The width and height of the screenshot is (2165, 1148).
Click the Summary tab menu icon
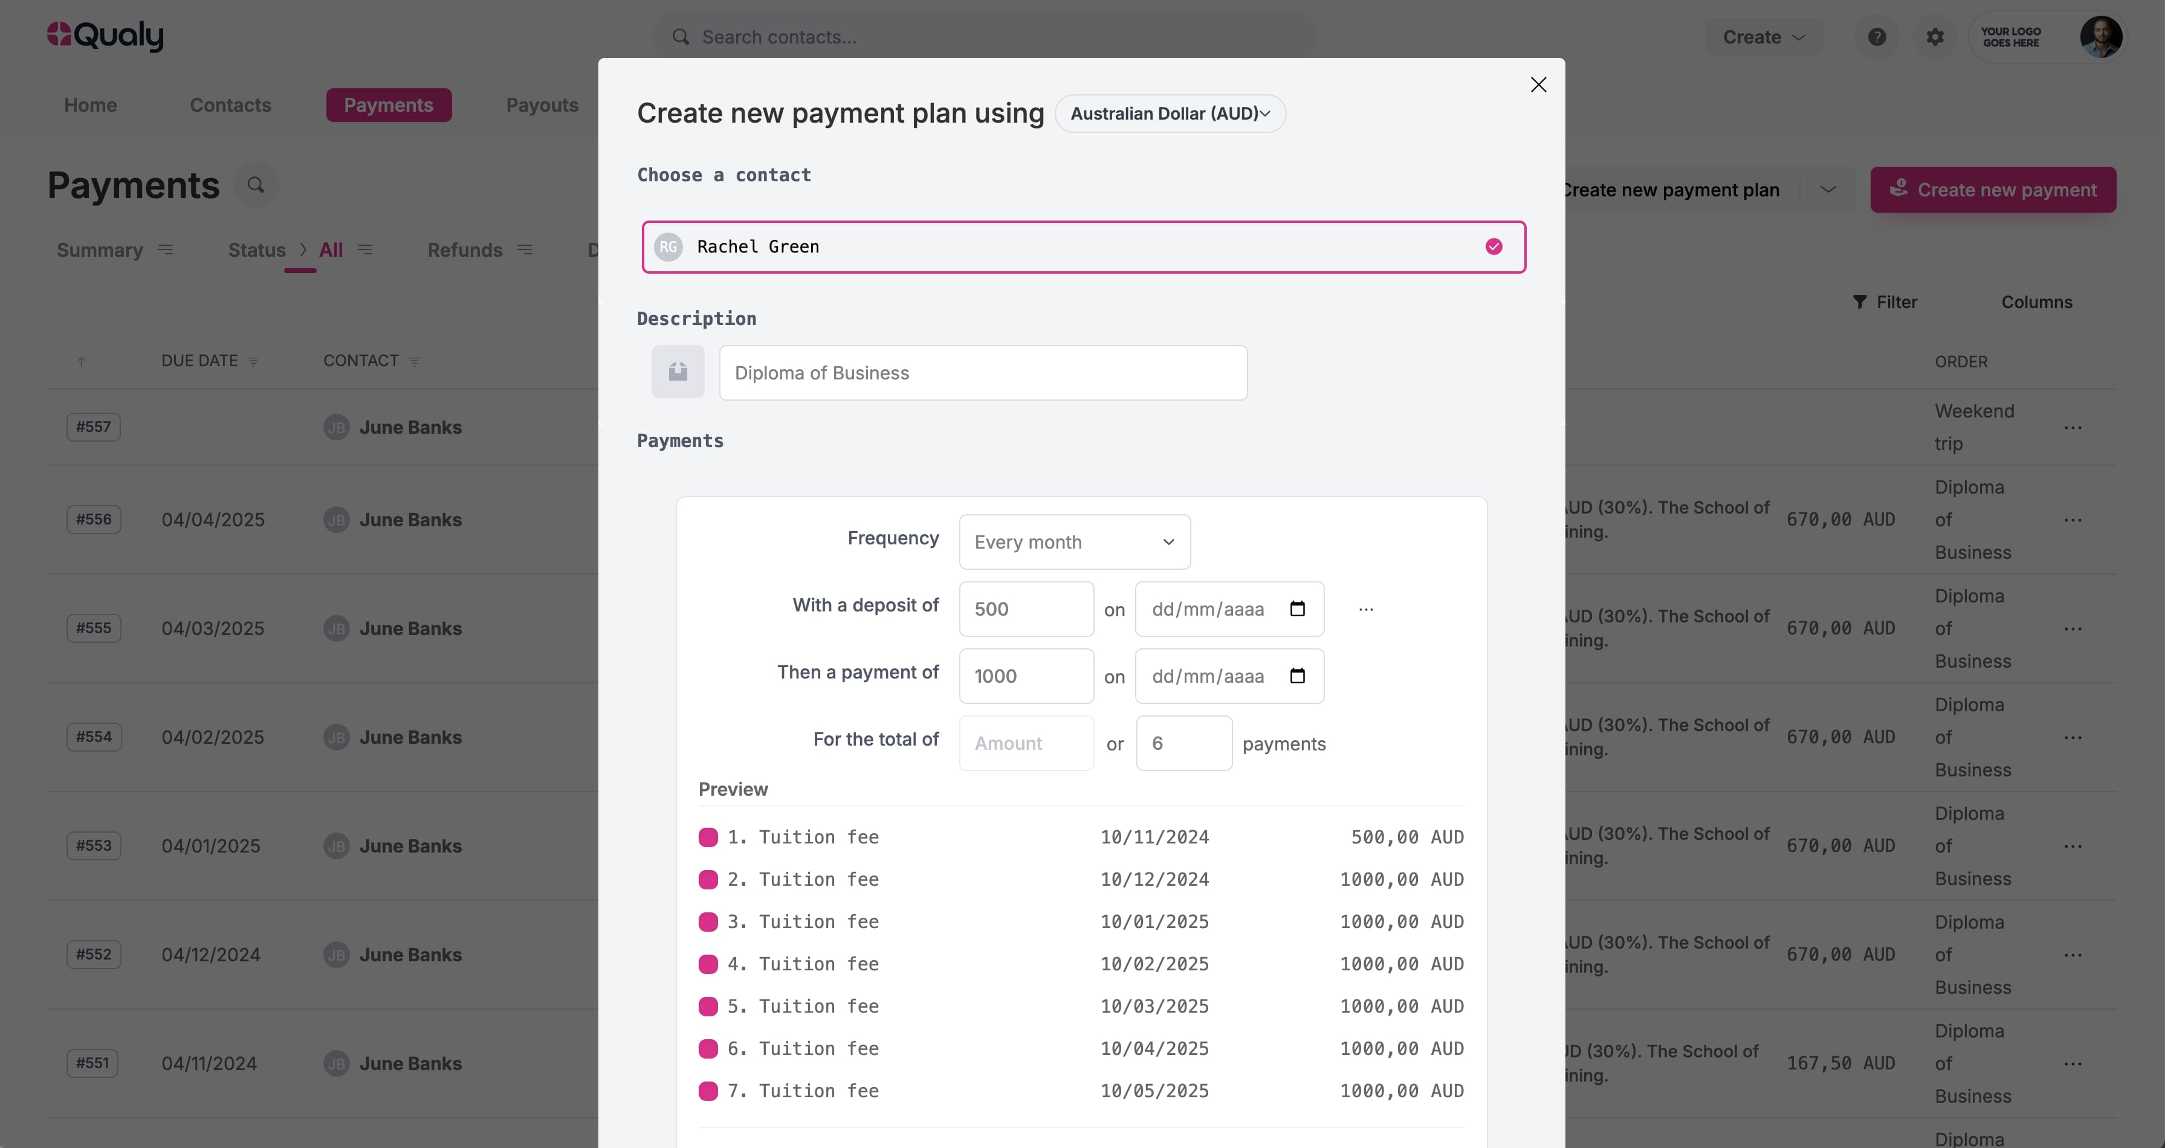166,250
